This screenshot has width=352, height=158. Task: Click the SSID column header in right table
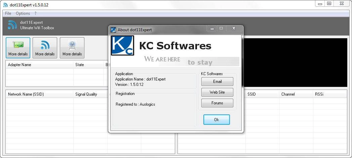[x=262, y=94]
